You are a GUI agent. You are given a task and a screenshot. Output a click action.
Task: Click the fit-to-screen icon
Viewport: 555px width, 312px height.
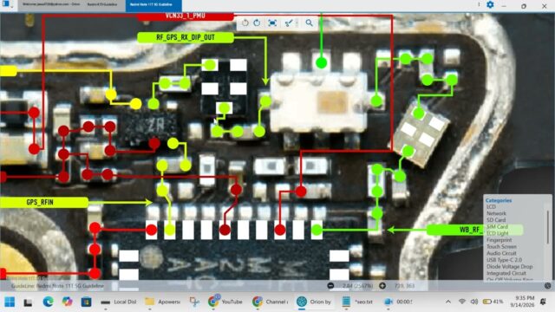point(272,23)
